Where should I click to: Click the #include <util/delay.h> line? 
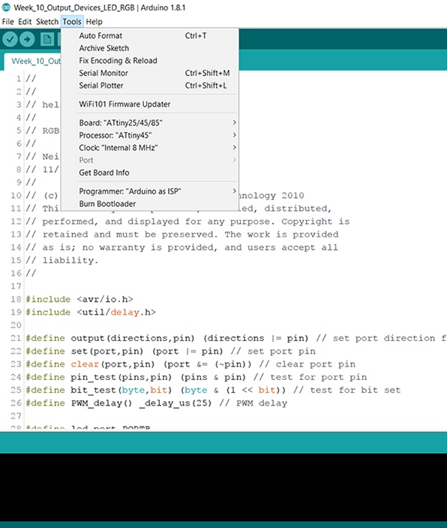pos(91,312)
